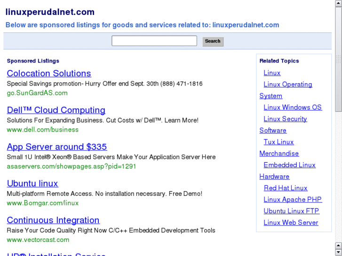Visit the www.dell.com/business address
The width and height of the screenshot is (342, 256).
click(x=42, y=130)
